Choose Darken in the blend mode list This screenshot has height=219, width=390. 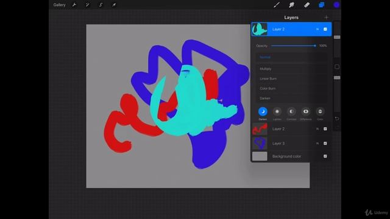point(291,99)
